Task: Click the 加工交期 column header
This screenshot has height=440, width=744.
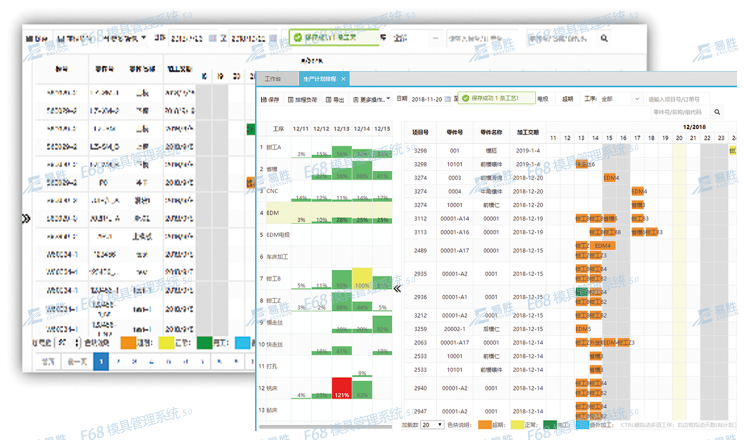Action: 528,133
